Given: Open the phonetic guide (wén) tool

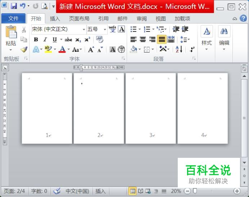Looking at the screenshot, I should tap(112, 29).
